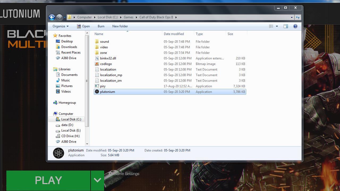Viewport: 340px width, 191px height.
Task: Select Computer in navigation pane
Action: click(66, 114)
